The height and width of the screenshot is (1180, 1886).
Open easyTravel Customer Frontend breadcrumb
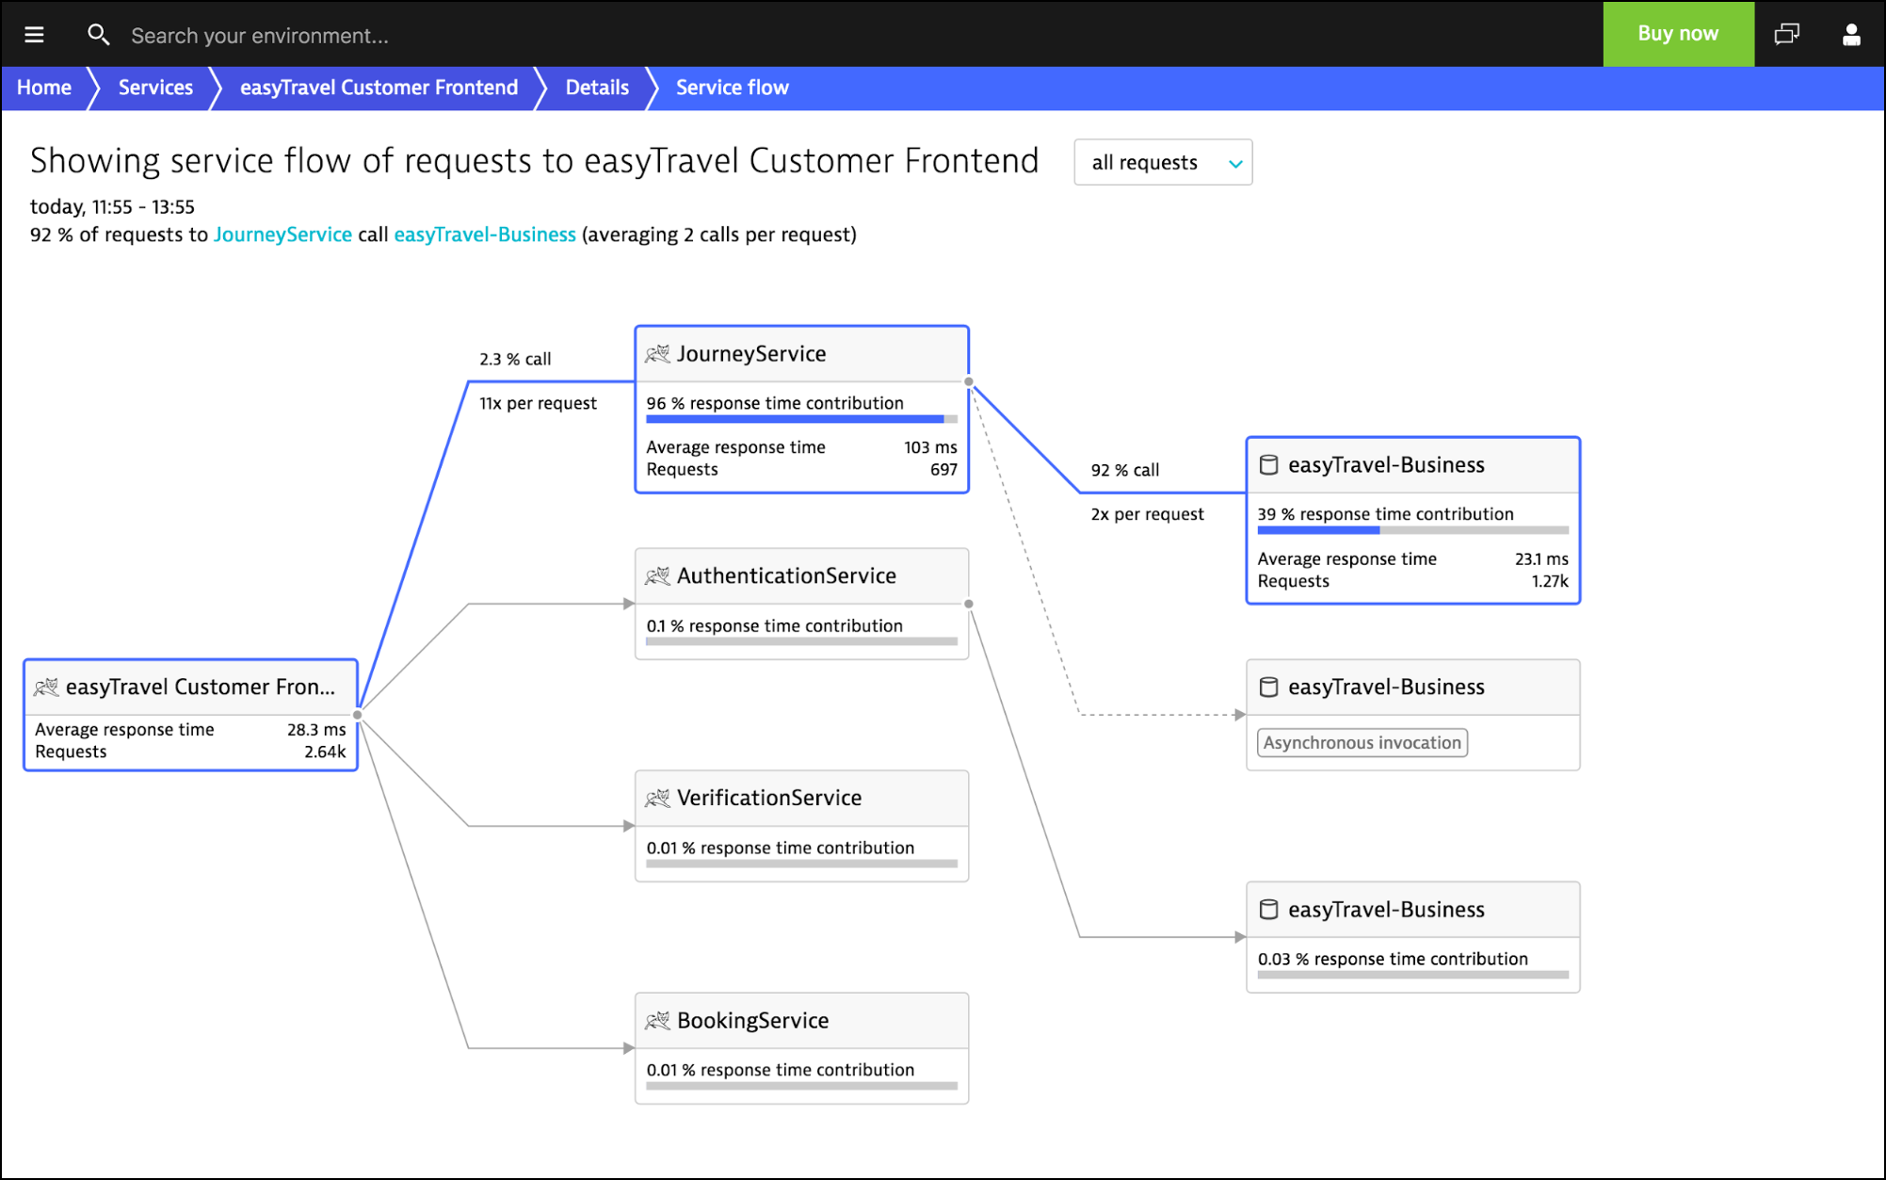[379, 88]
